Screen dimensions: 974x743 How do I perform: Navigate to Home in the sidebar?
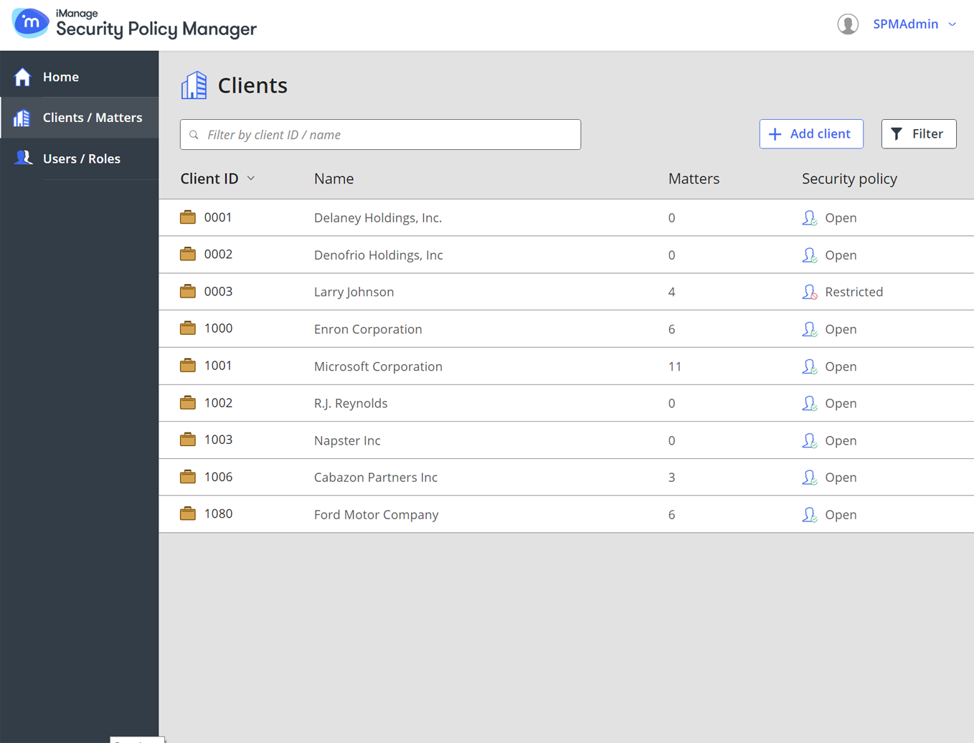pyautogui.click(x=60, y=77)
